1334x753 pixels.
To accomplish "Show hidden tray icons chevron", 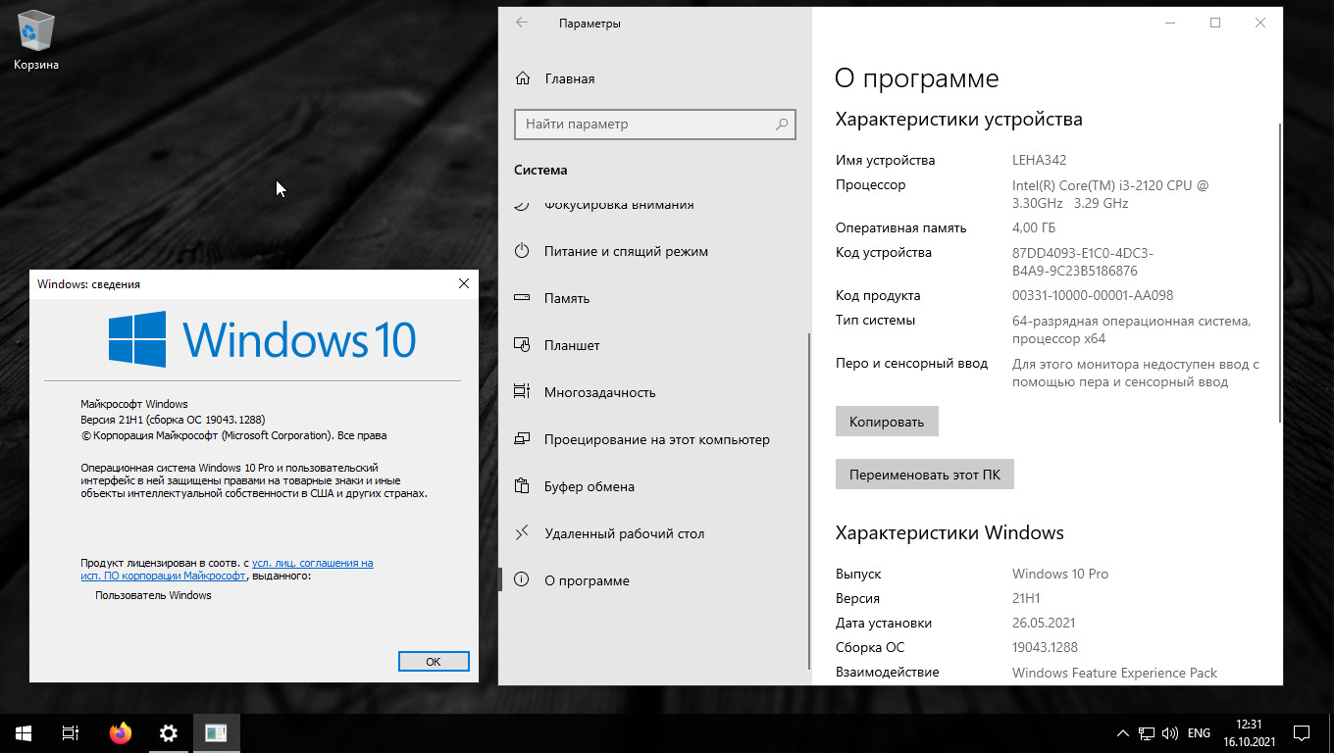I will (x=1123, y=732).
